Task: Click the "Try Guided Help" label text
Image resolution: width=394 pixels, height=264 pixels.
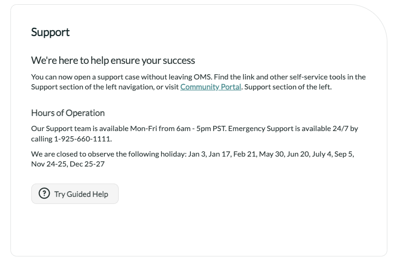Action: [81, 194]
